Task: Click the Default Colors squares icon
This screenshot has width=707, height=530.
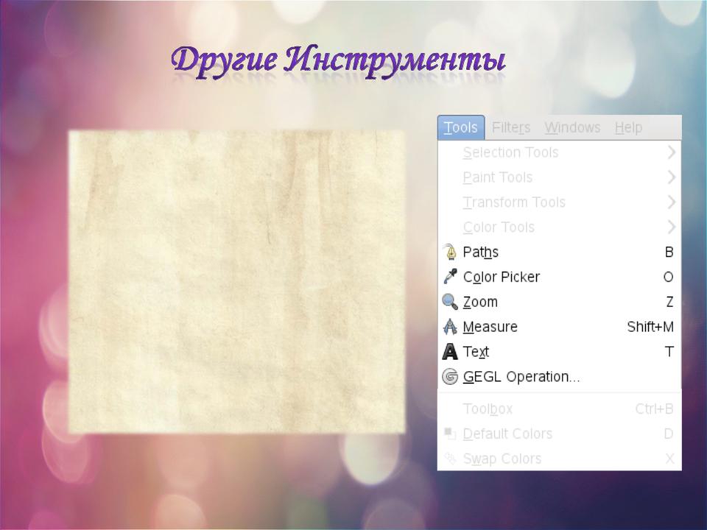Action: click(449, 434)
